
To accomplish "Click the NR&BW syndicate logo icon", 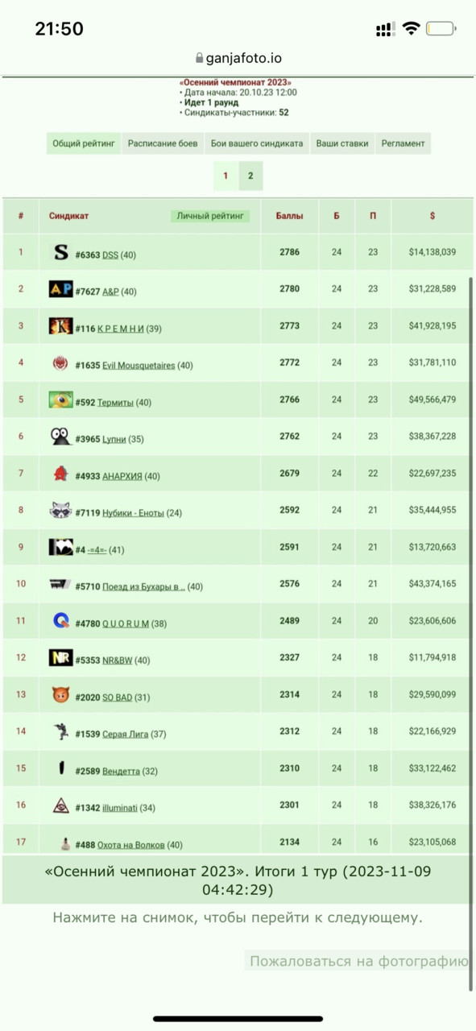I will pyautogui.click(x=61, y=658).
